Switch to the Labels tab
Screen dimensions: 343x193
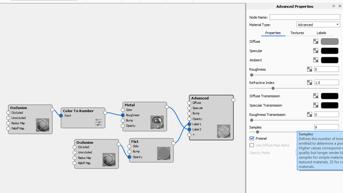[321, 33]
